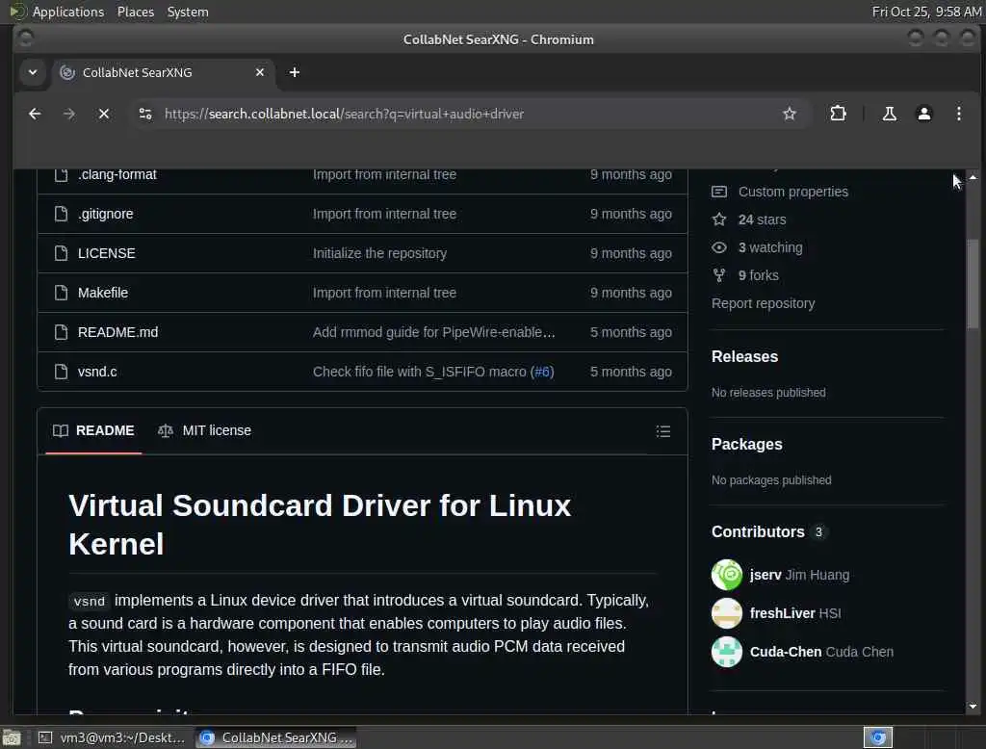Open the .gitignore file
Viewport: 986px width, 749px height.
(x=105, y=214)
